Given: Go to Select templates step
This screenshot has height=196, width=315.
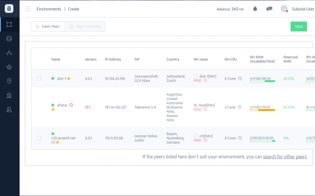Looking at the screenshot, I should [85, 26].
